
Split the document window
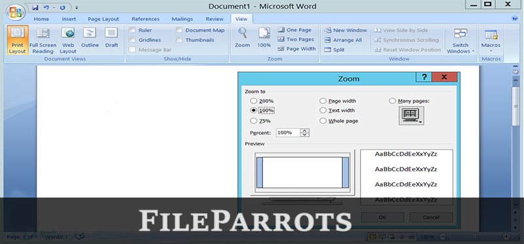334,50
